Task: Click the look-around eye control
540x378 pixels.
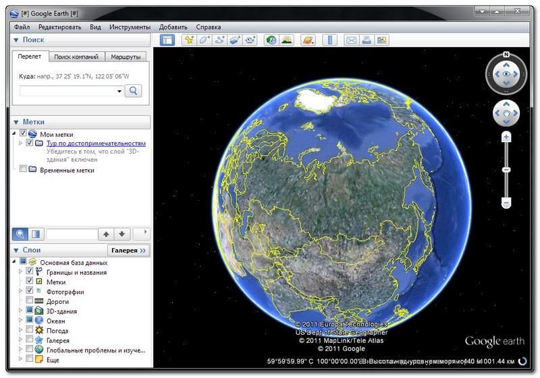Action: pyautogui.click(x=506, y=74)
